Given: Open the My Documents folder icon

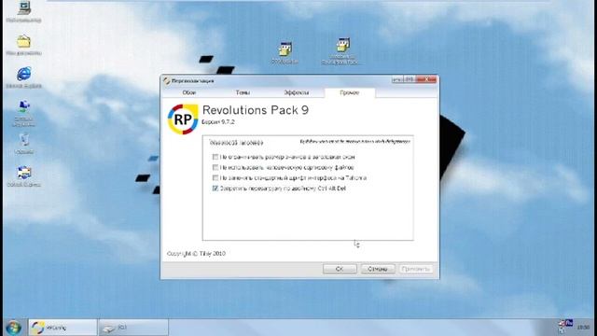Looking at the screenshot, I should click(23, 41).
